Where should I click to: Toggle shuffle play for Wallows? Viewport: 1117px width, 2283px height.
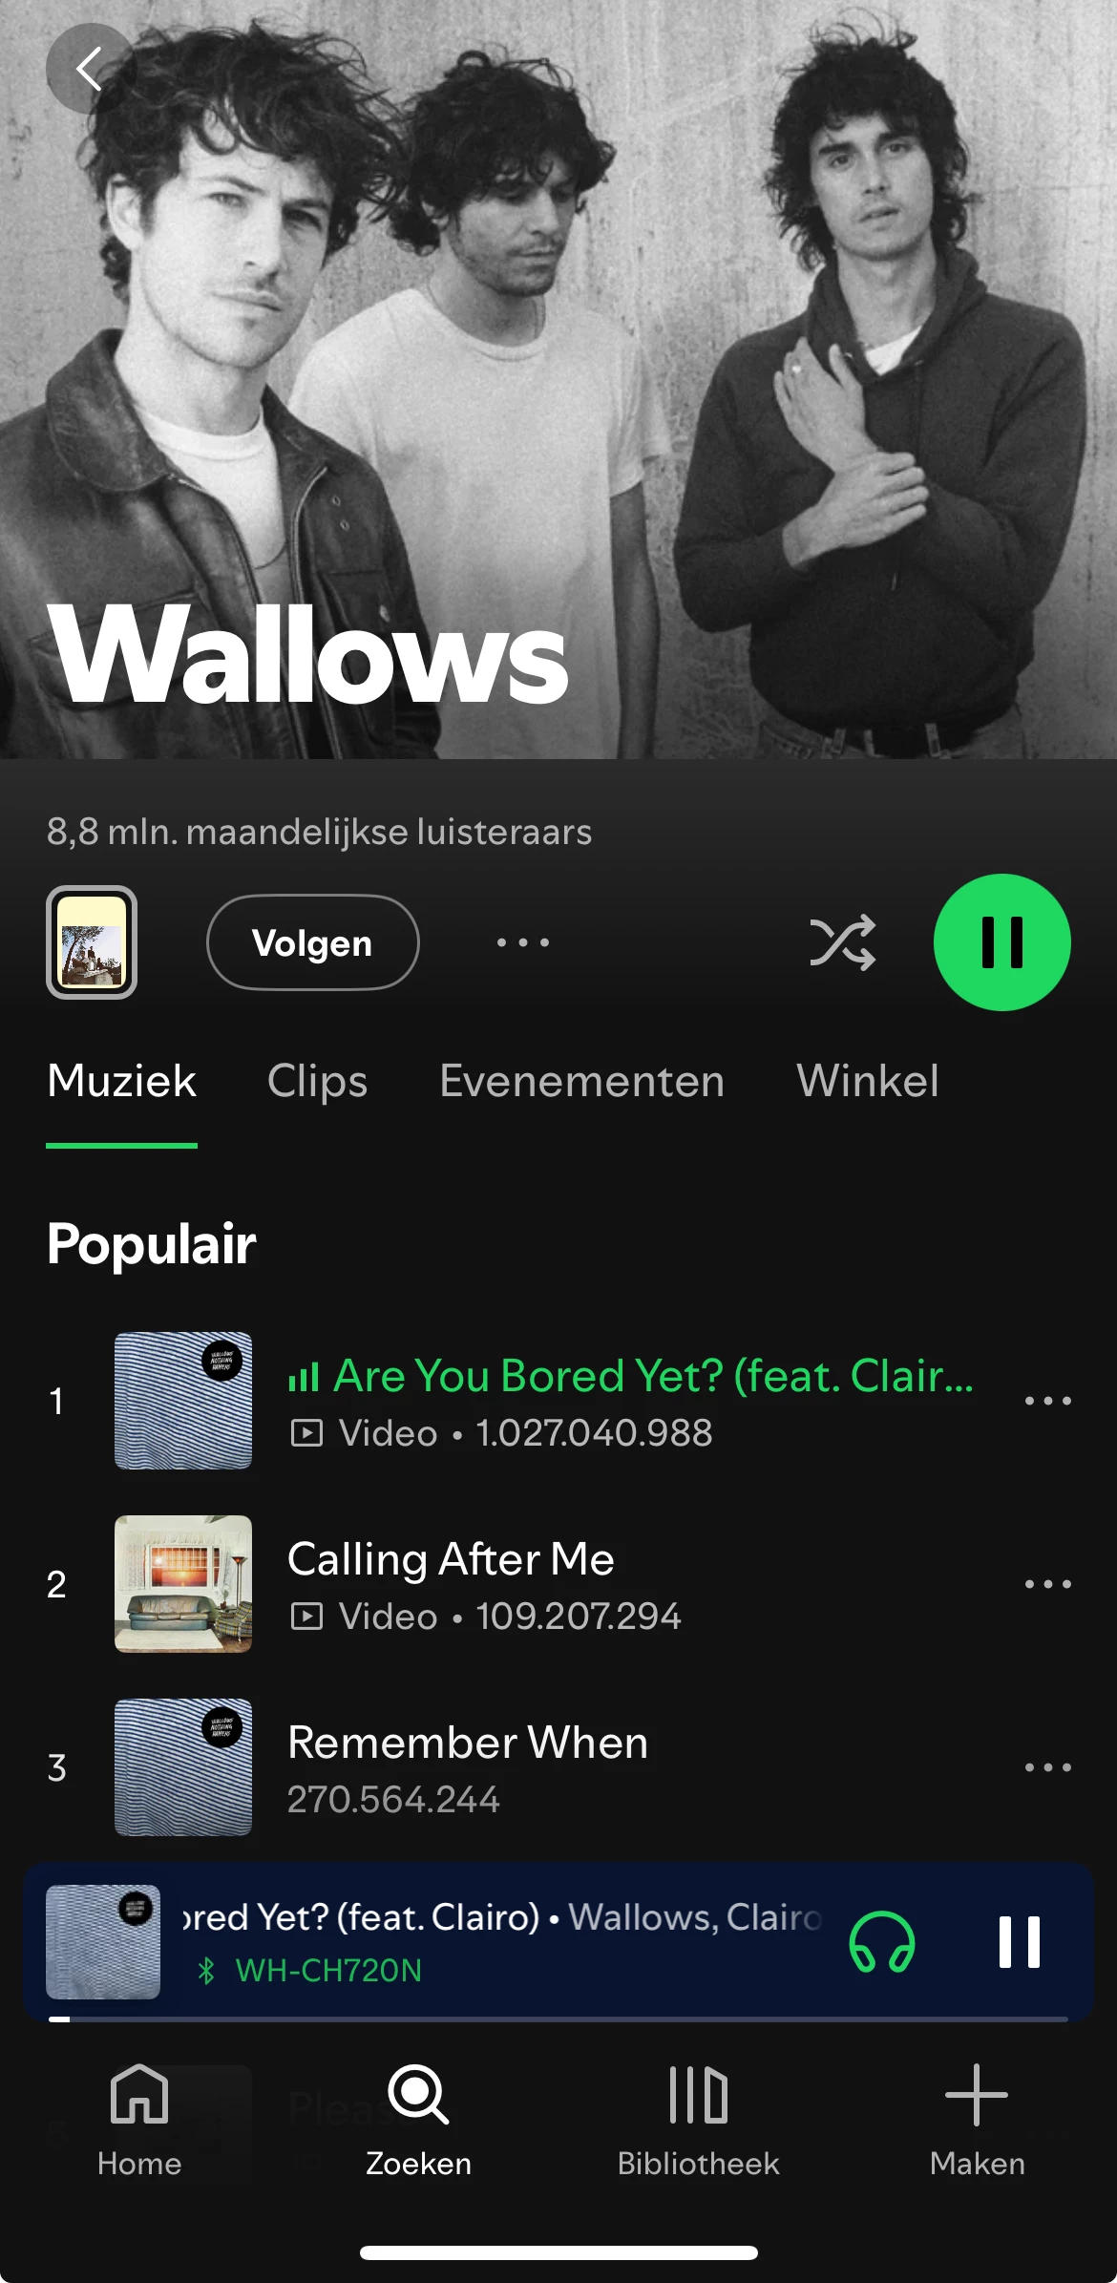(x=842, y=942)
